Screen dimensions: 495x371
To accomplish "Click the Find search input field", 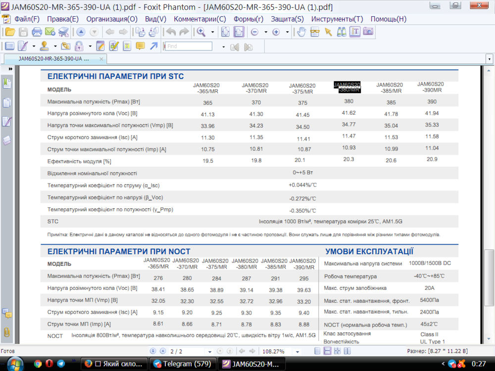I will [x=189, y=46].
